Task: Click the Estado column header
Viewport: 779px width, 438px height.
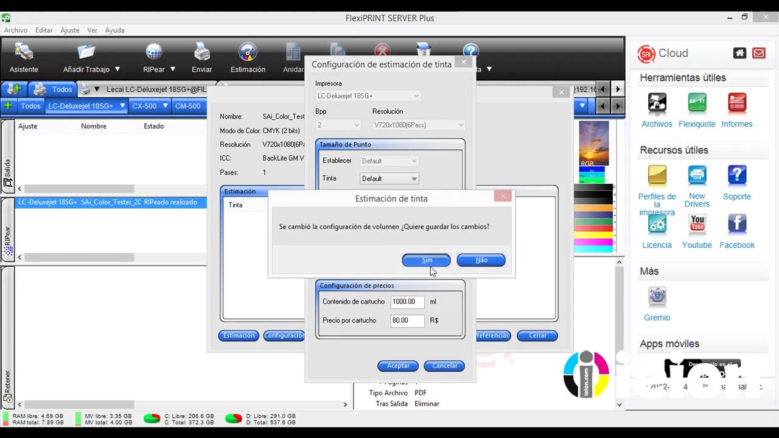Action: 153,126
